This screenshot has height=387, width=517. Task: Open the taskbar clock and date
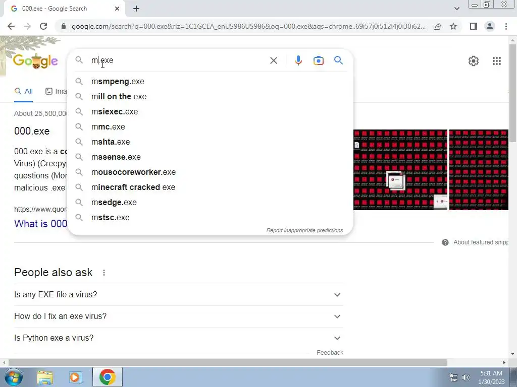(x=491, y=377)
